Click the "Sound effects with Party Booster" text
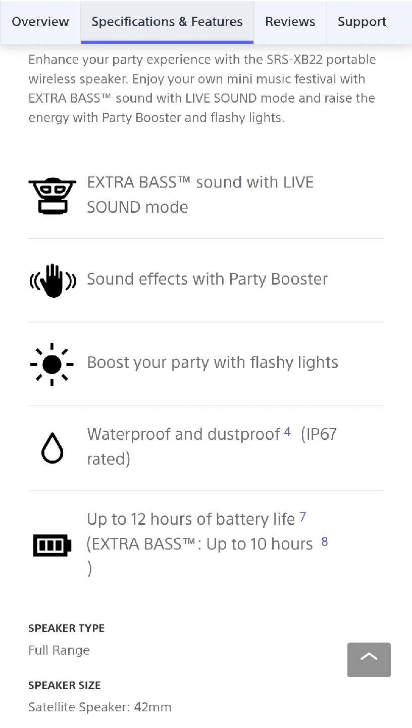412x728 pixels. [207, 279]
